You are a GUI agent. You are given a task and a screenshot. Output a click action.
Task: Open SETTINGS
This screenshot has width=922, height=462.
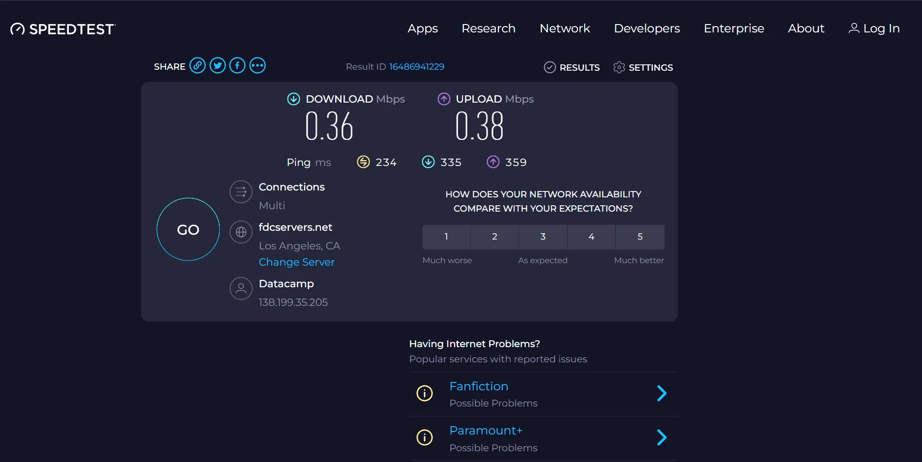643,67
